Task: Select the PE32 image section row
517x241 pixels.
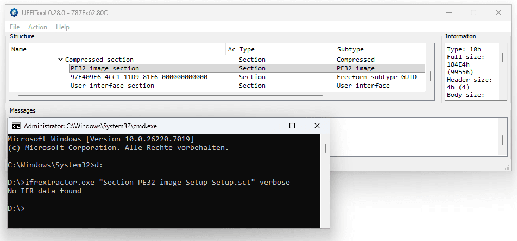Action: click(105, 68)
